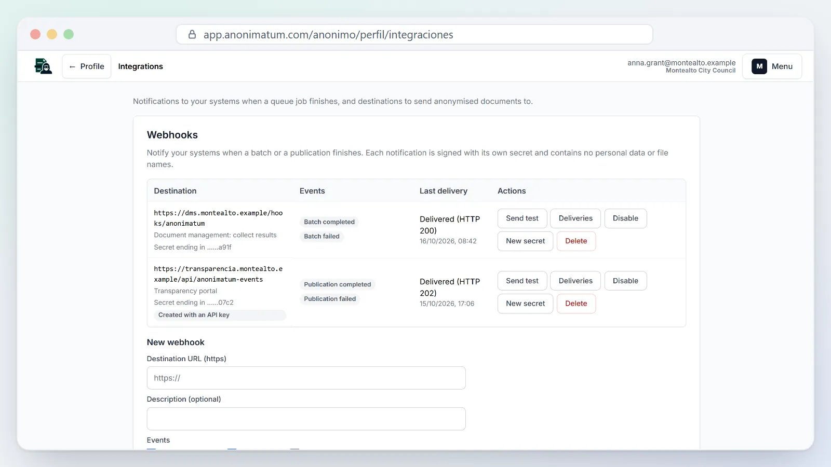Screen dimensions: 831x467
Task: Click the 'Publication failed' event tag
Action: (x=330, y=299)
